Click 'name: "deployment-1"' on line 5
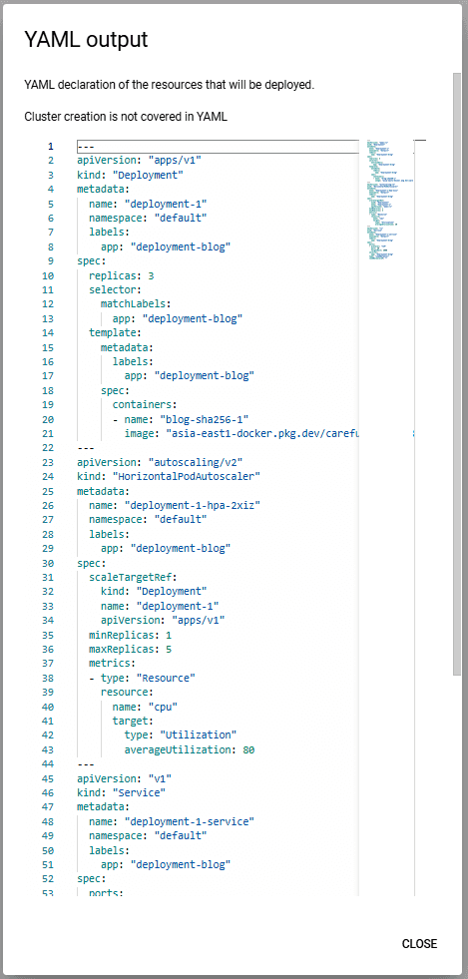This screenshot has width=468, height=979. pyautogui.click(x=148, y=205)
